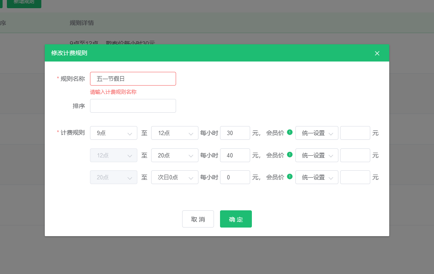This screenshot has height=274, width=434.
Task: Click the hourly price field showing 30
Action: pos(235,133)
